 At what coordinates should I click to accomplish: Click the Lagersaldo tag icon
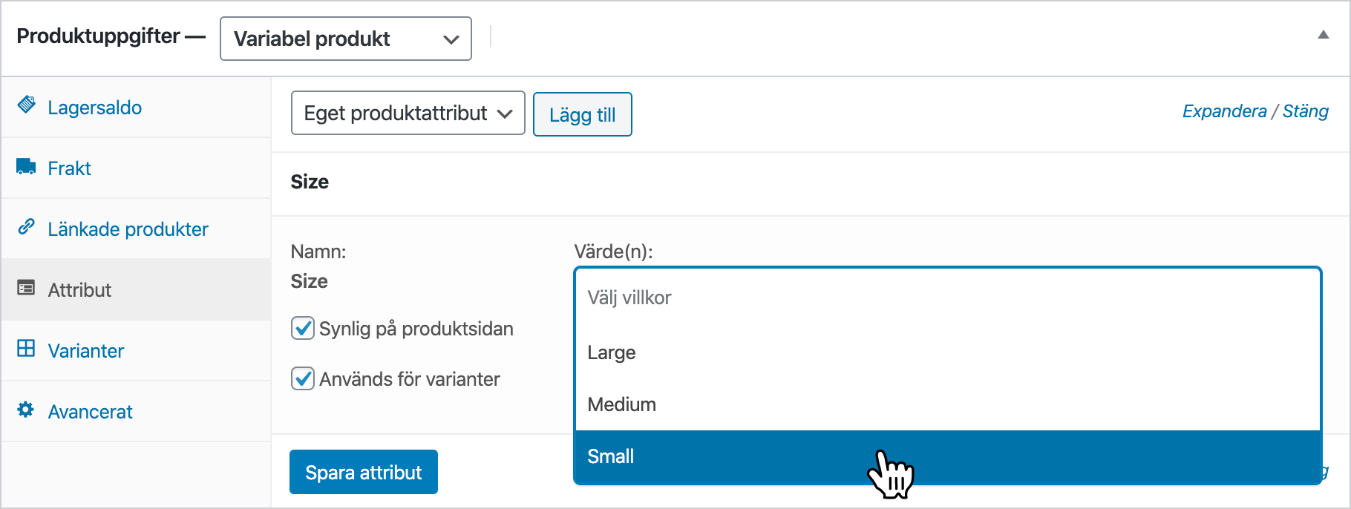tap(27, 105)
